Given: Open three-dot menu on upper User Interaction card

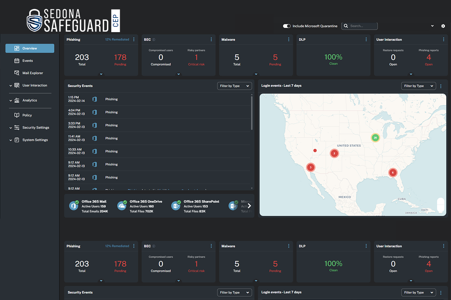Looking at the screenshot, I should (444, 39).
